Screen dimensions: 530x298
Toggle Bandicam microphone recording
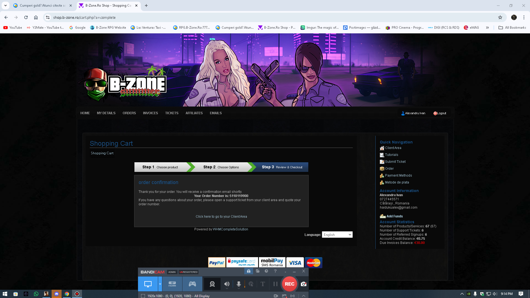tap(239, 284)
